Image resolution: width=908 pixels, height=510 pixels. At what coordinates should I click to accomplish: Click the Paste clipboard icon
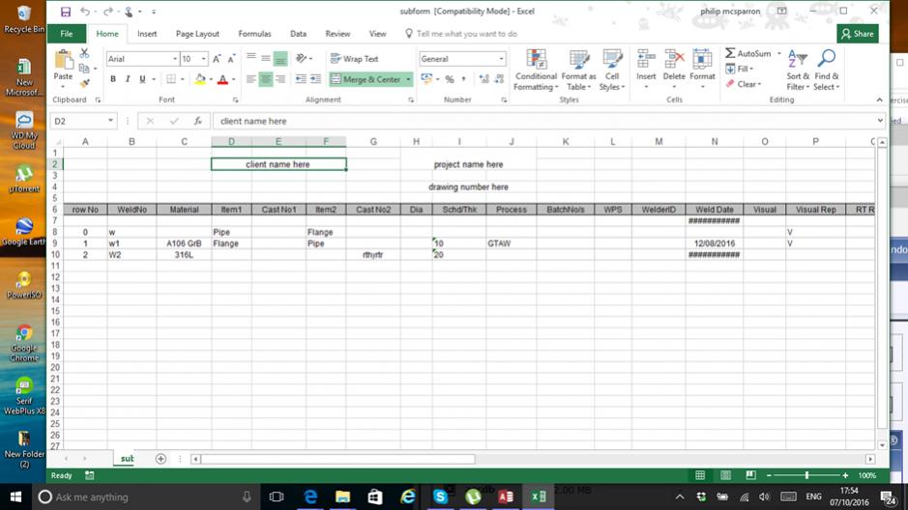[x=63, y=60]
